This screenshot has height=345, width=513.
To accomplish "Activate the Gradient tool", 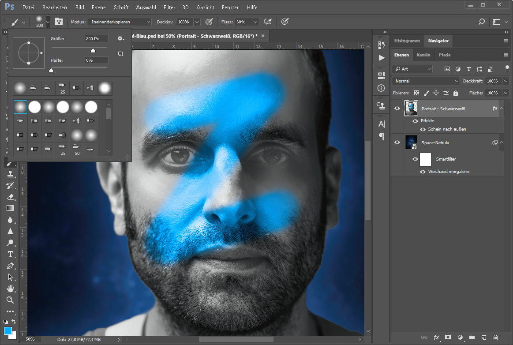I will (10, 208).
